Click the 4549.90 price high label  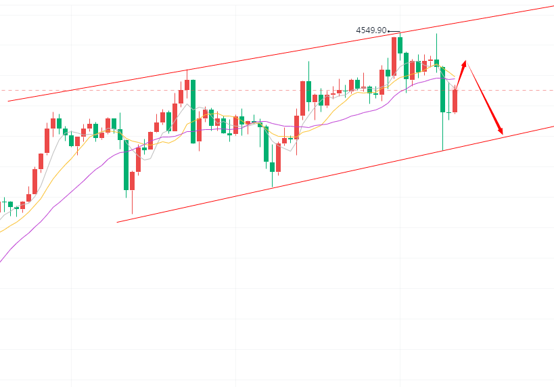point(371,30)
